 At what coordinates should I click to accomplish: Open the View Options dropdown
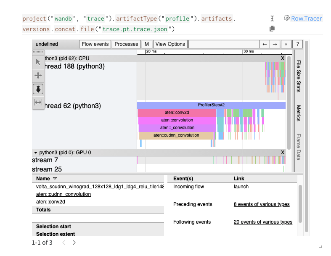(x=170, y=44)
